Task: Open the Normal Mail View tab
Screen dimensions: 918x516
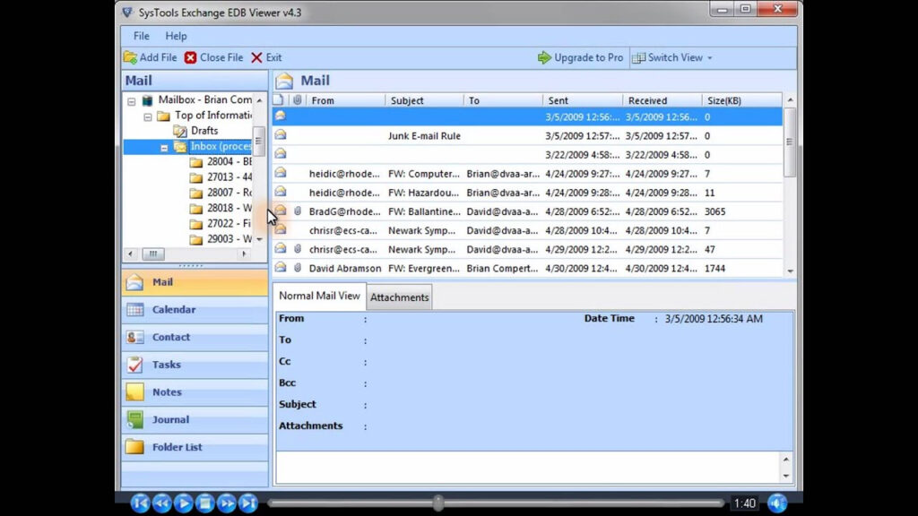Action: (x=319, y=296)
